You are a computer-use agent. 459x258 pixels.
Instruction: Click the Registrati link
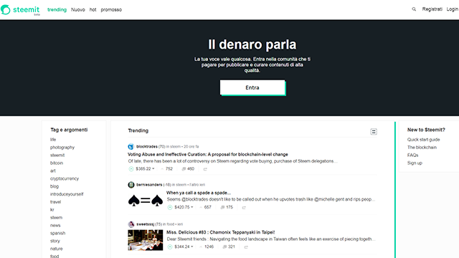(x=432, y=9)
